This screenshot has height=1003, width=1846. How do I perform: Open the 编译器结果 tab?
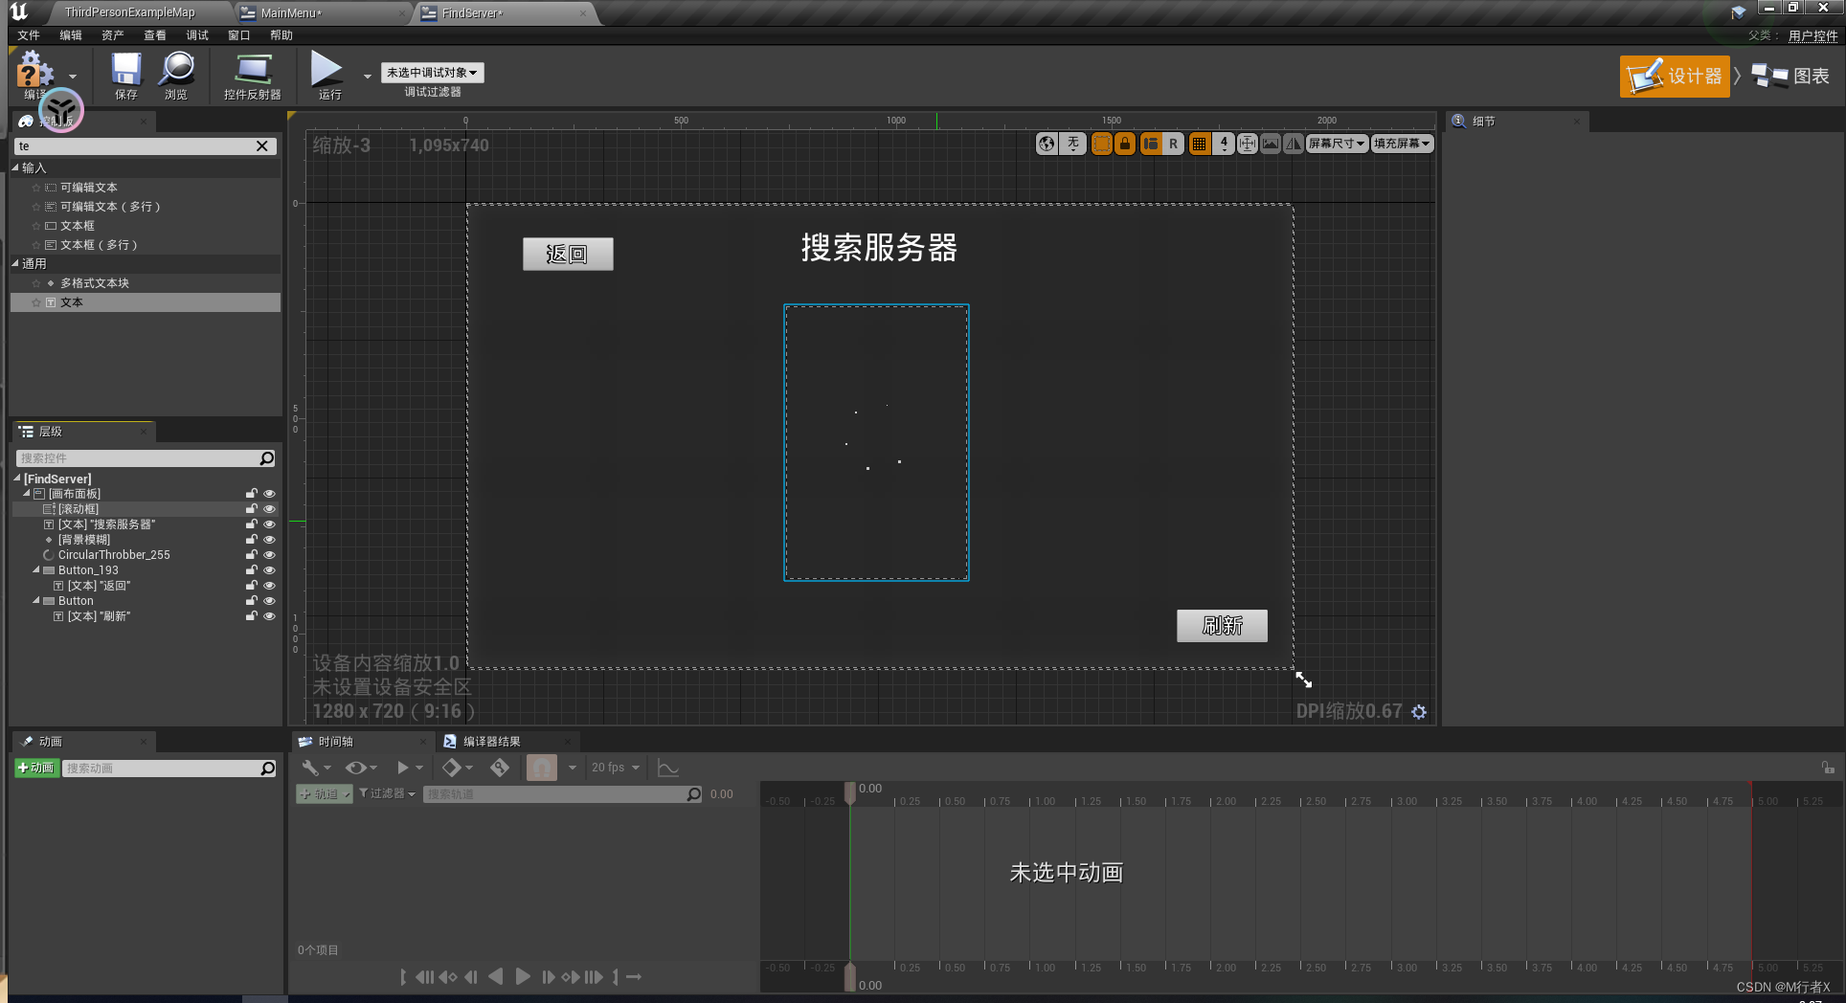491,742
